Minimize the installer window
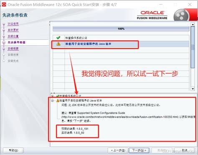This screenshot has width=198, height=155. (x=161, y=5)
